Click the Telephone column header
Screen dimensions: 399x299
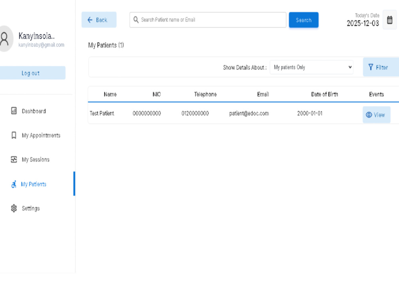click(205, 94)
